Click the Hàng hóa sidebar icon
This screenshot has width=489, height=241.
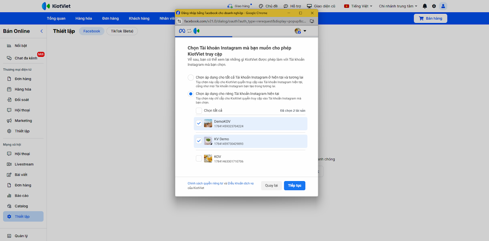tap(9, 89)
